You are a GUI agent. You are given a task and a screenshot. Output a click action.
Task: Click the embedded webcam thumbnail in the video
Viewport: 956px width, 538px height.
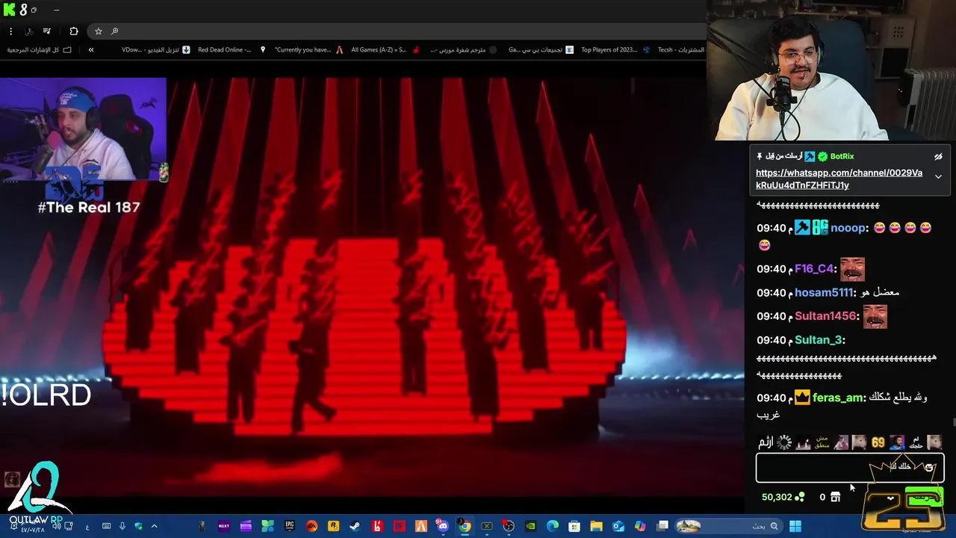click(x=83, y=130)
